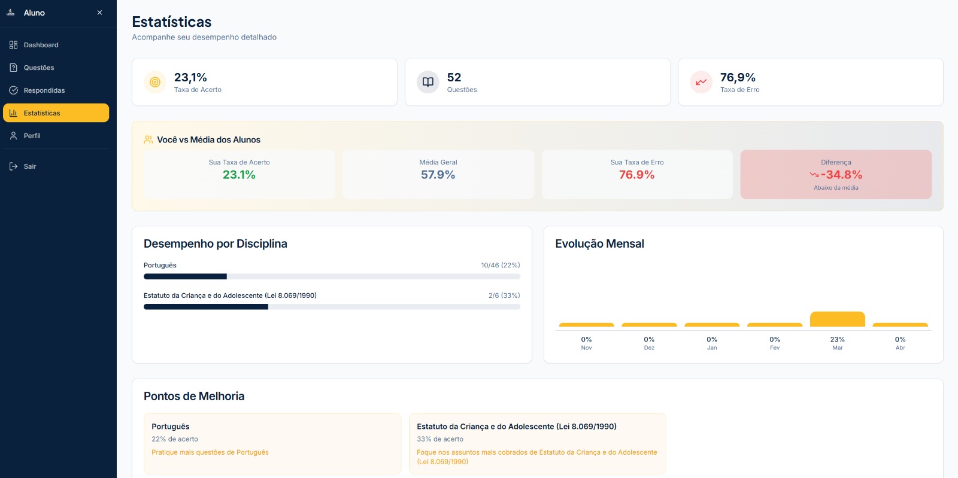Click the open book icon beside Questões count
This screenshot has height=478, width=958.
pos(428,82)
